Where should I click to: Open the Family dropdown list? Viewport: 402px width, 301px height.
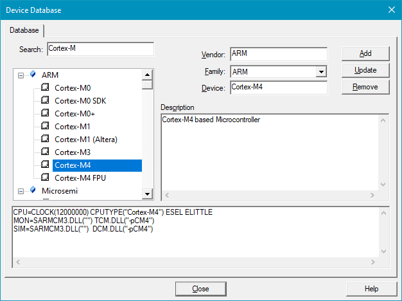pyautogui.click(x=321, y=71)
